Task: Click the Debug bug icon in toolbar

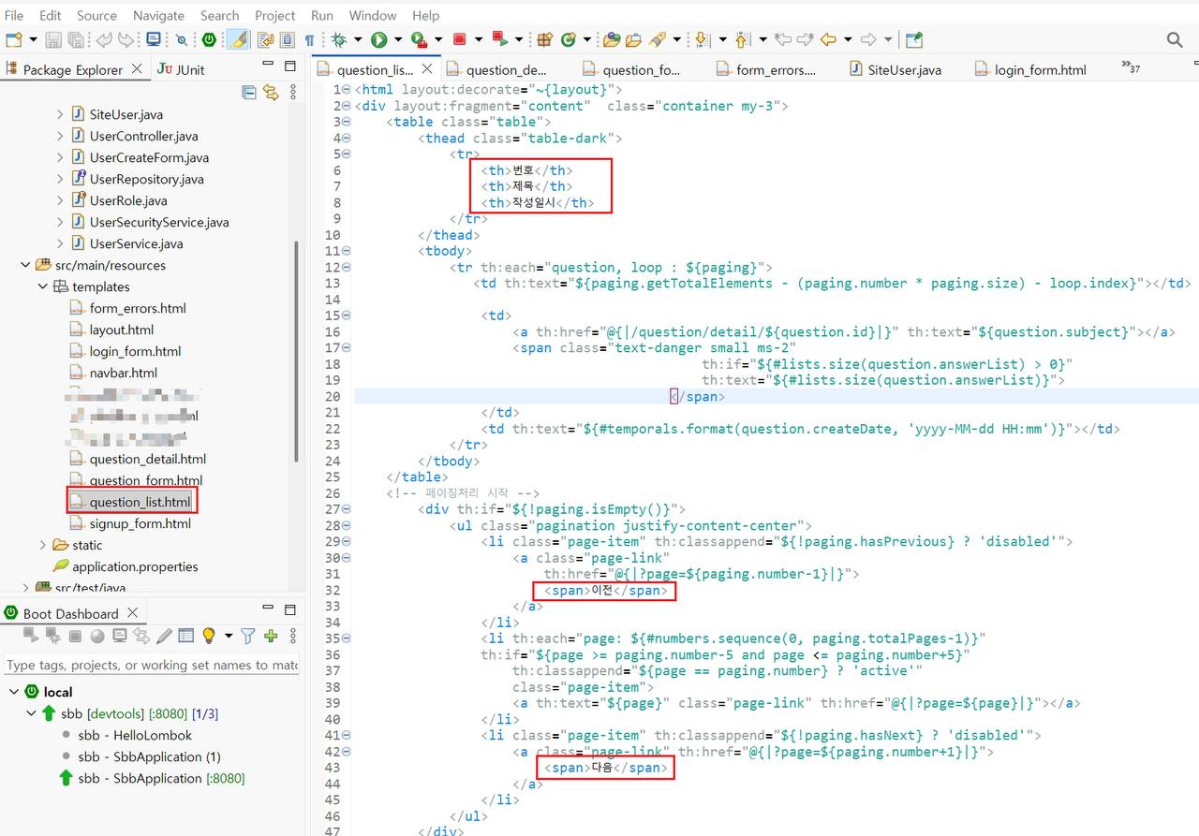Action: 339,40
